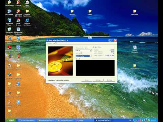Close the Hard Drive Test Pilot window
The width and height of the screenshot is (163, 122).
click(x=115, y=40)
